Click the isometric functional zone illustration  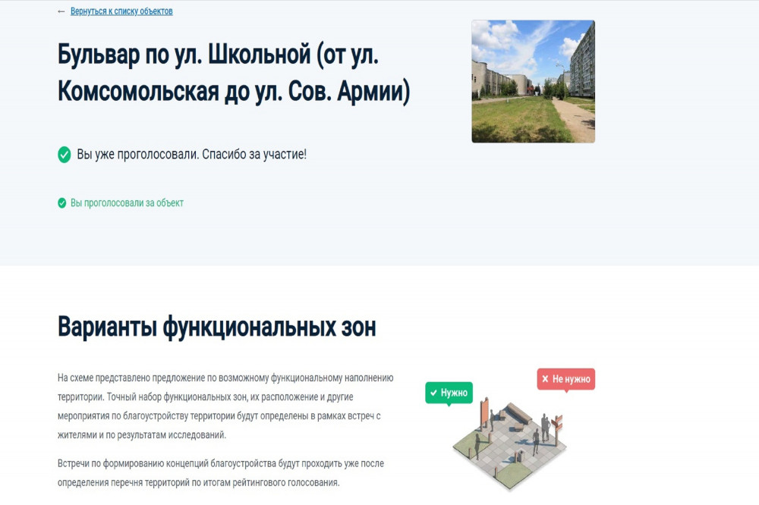pyautogui.click(x=509, y=445)
